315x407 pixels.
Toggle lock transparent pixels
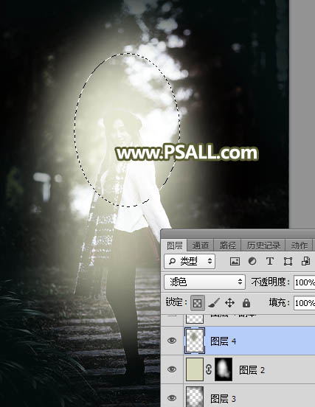(x=198, y=302)
